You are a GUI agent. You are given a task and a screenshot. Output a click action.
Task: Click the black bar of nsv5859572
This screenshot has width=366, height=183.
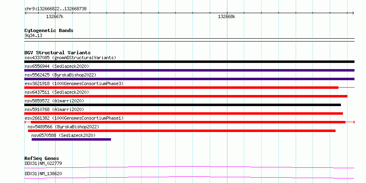coord(183,105)
